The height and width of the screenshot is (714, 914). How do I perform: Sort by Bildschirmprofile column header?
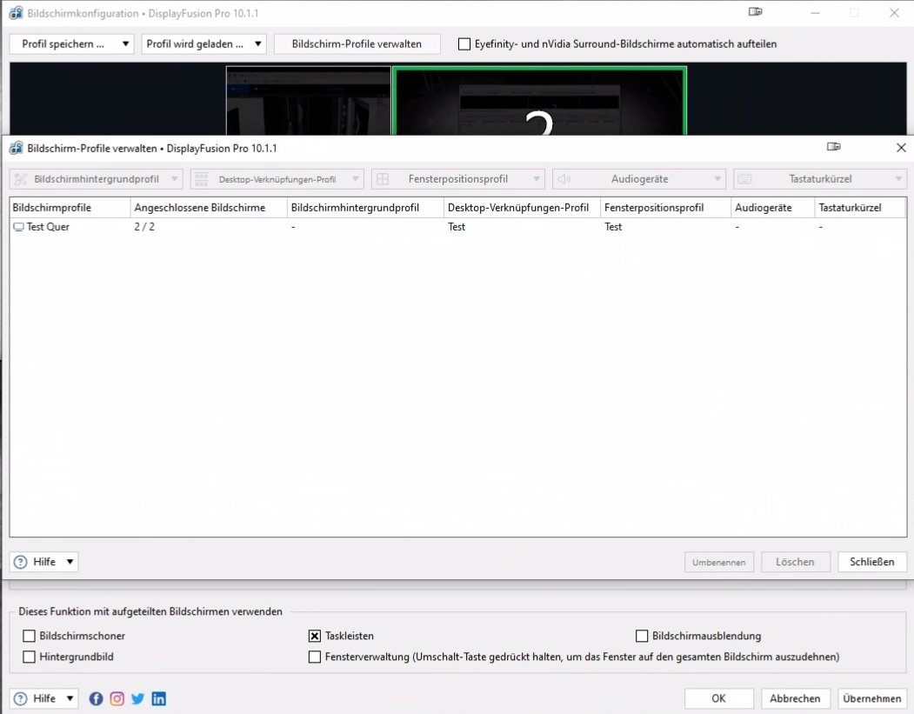click(70, 208)
